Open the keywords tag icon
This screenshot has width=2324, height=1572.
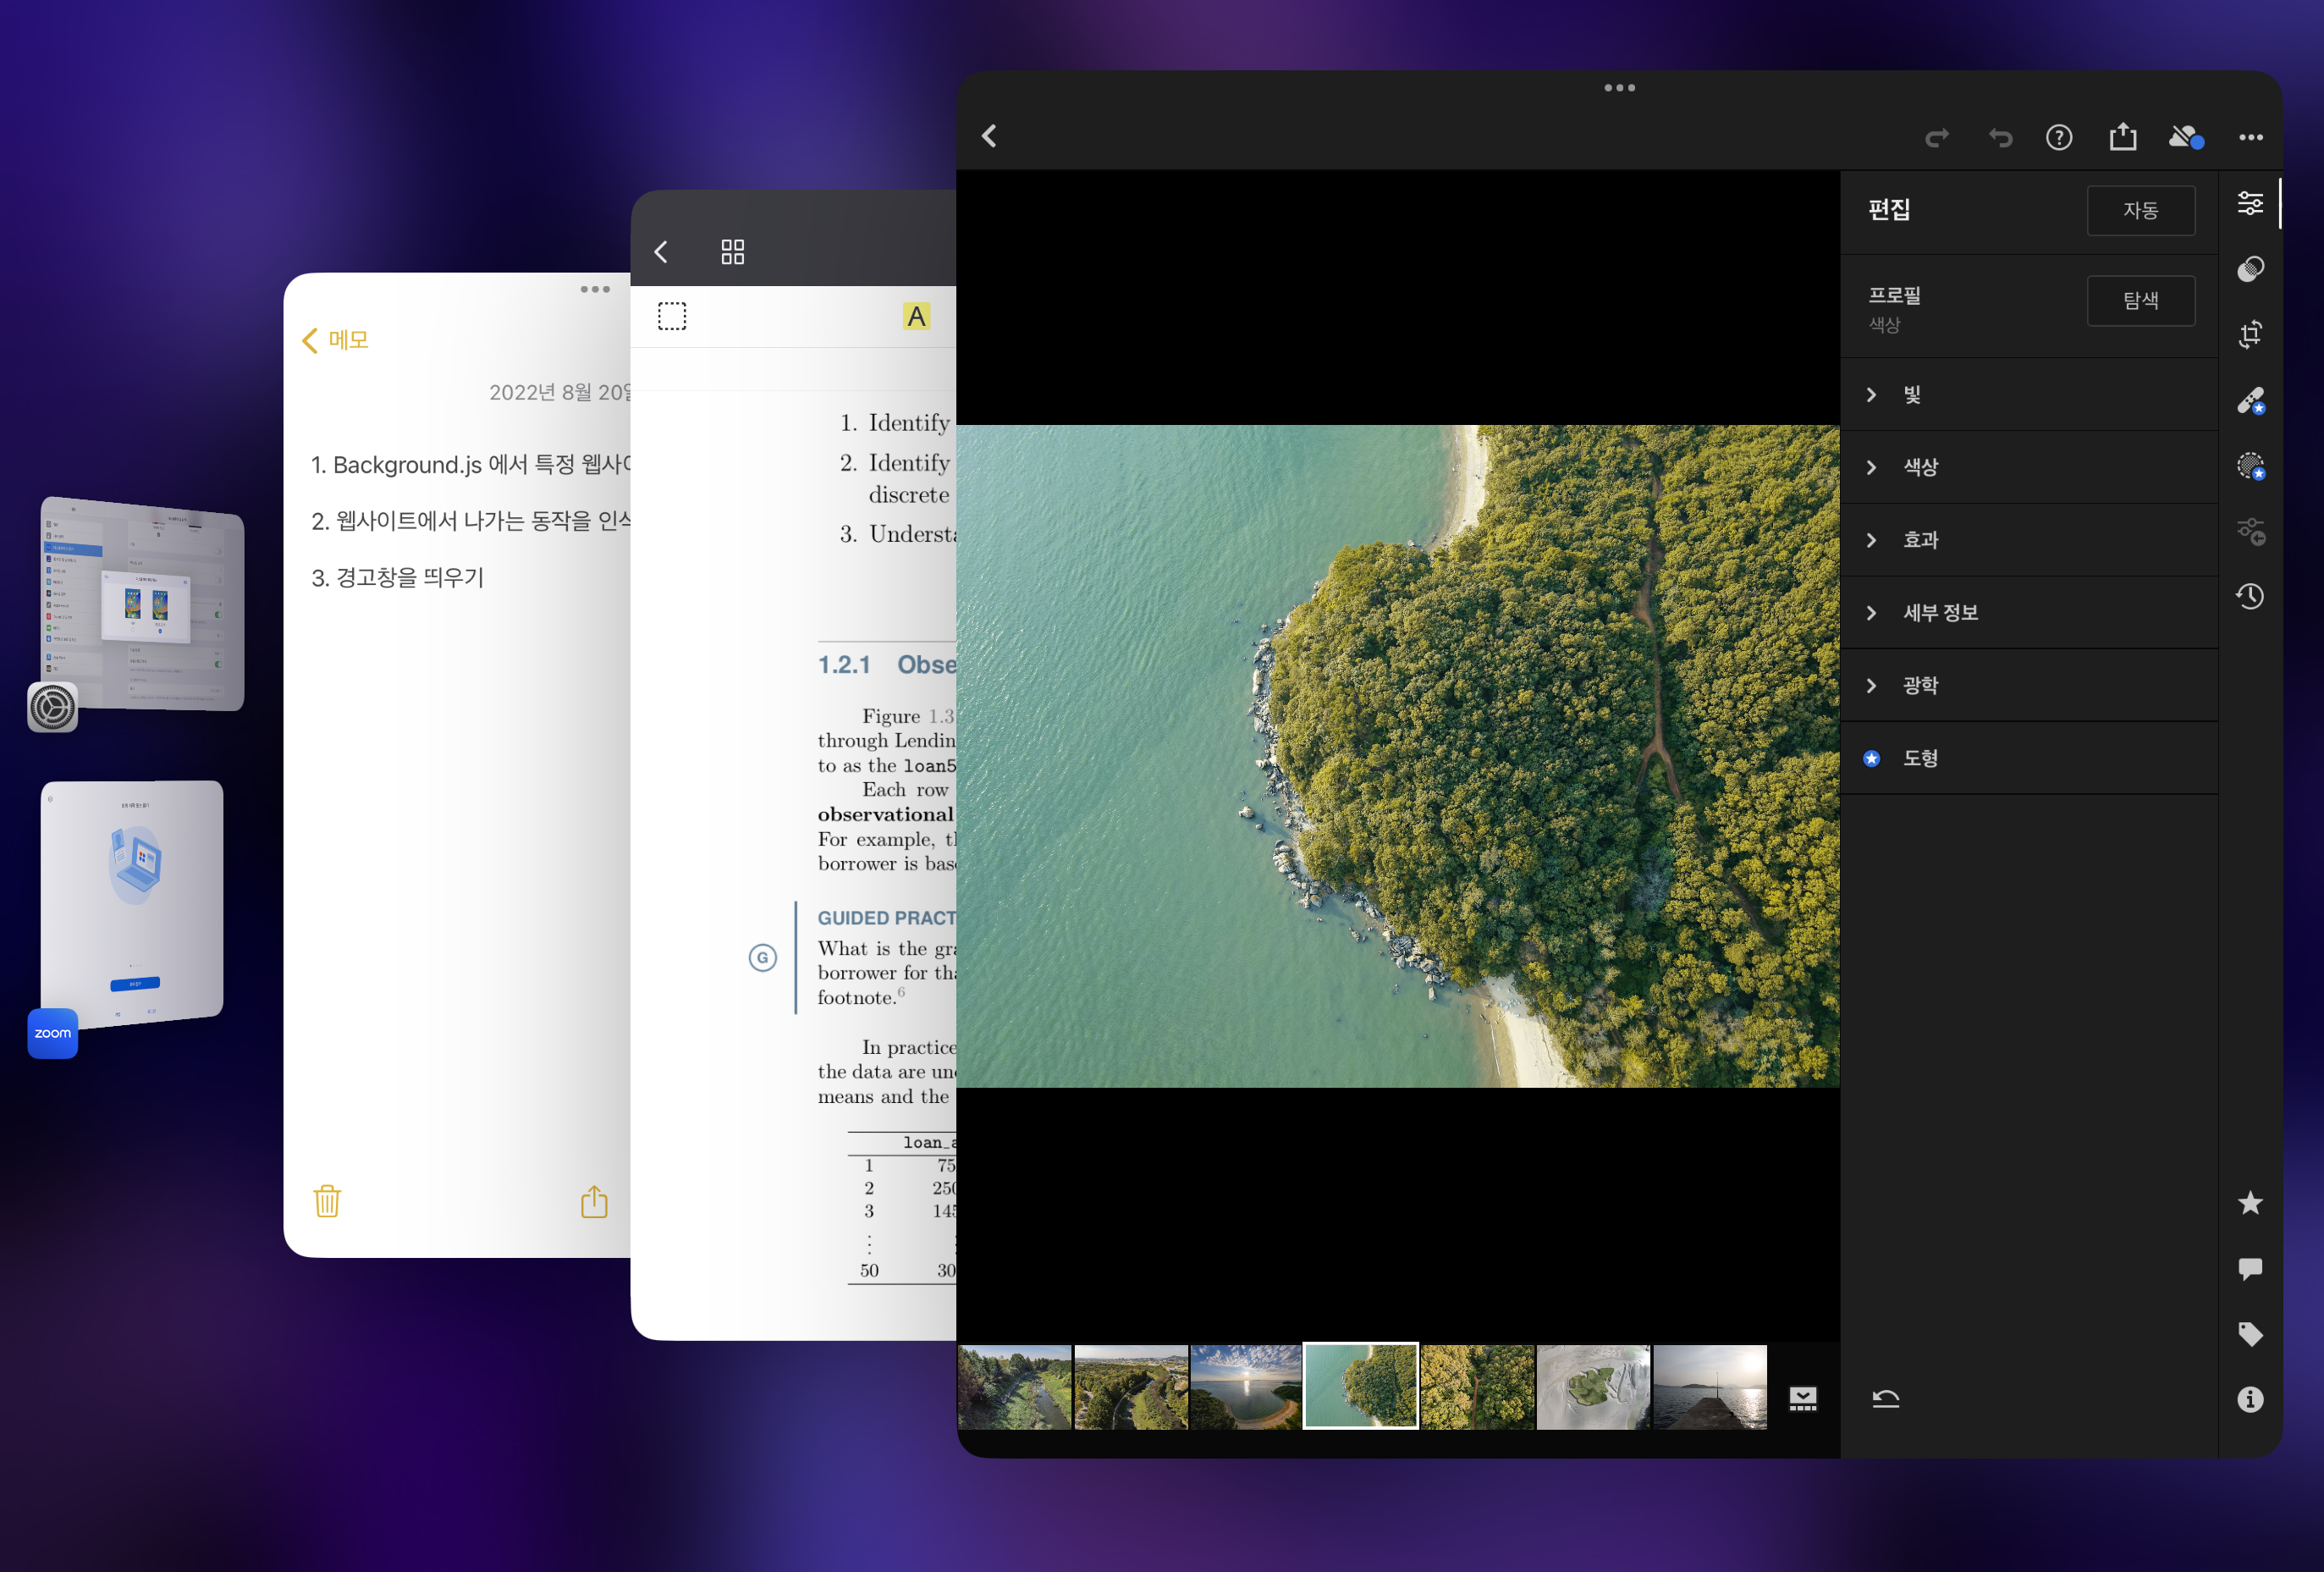[x=2250, y=1334]
